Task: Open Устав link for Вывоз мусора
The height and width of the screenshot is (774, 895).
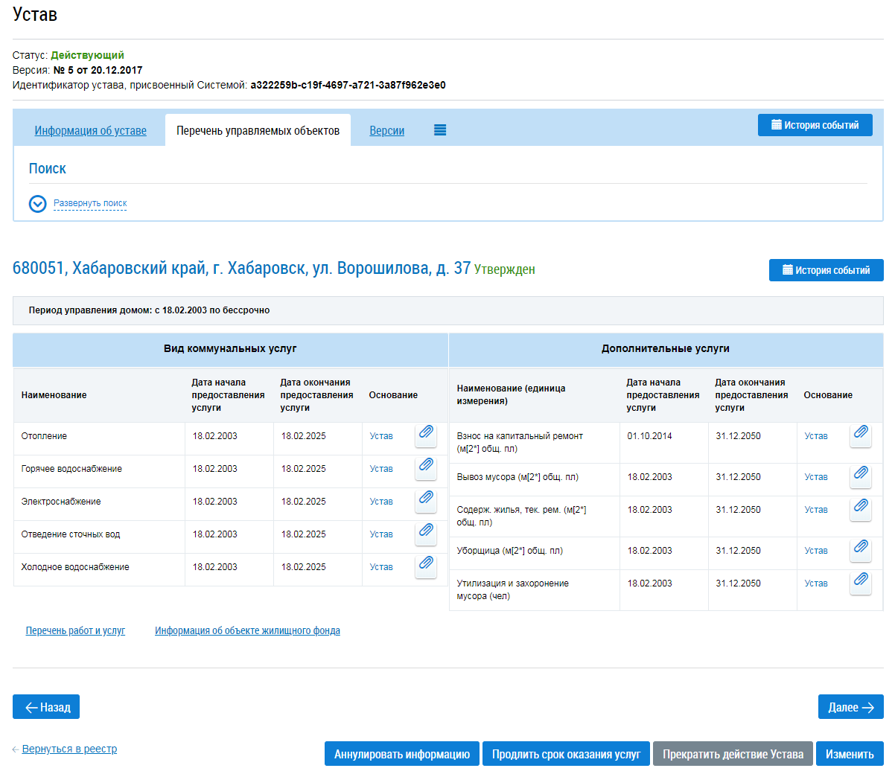Action: point(816,477)
